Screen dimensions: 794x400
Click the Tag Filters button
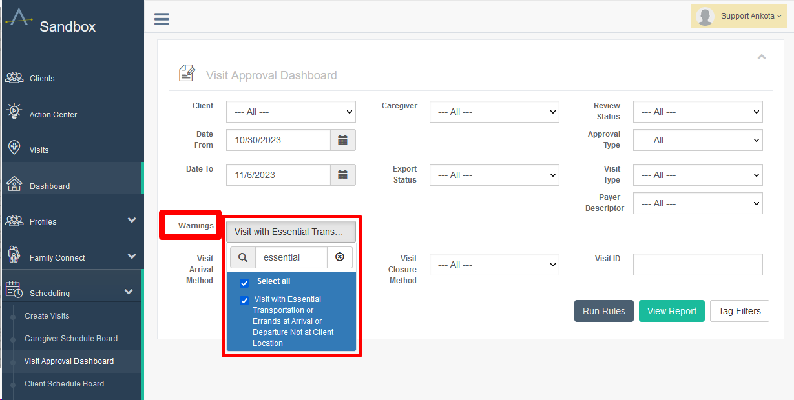pyautogui.click(x=740, y=311)
